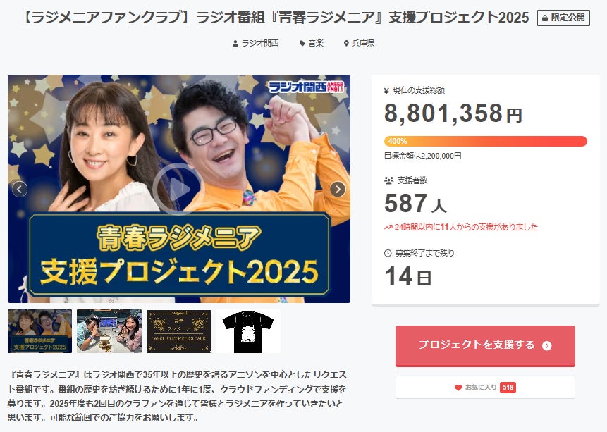Click the 400% funding progress bar
This screenshot has width=607, height=432.
(486, 141)
